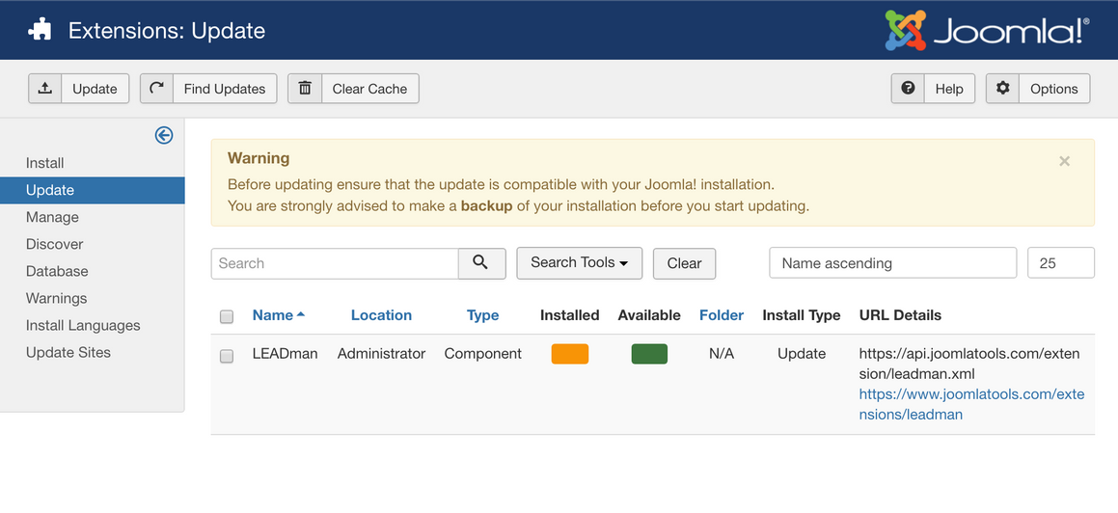The image size is (1118, 513).
Task: Click the N/A folder cell
Action: pyautogui.click(x=722, y=353)
